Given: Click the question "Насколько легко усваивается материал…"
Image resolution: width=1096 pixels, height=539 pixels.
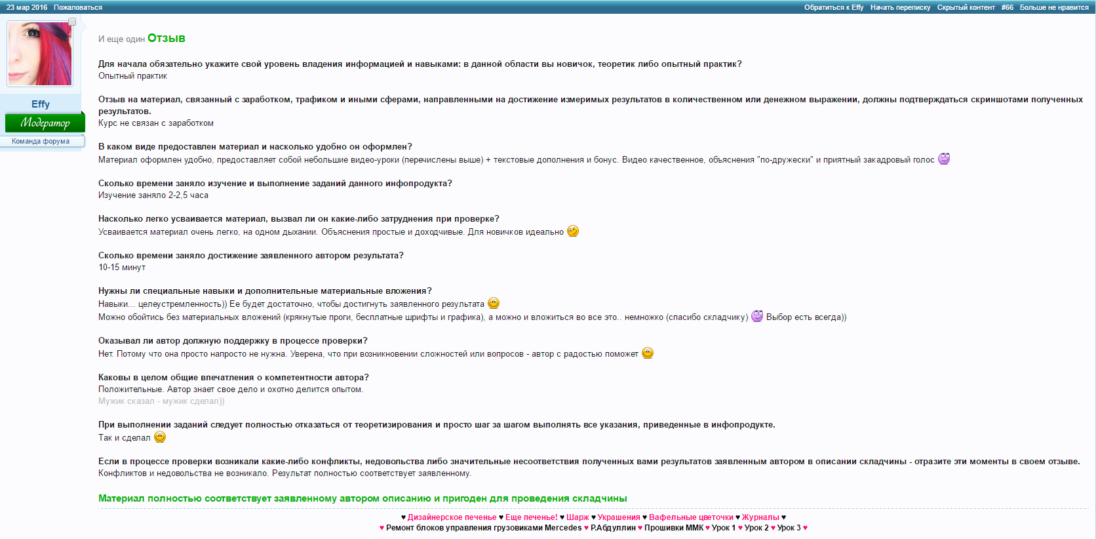Looking at the screenshot, I should tap(299, 219).
